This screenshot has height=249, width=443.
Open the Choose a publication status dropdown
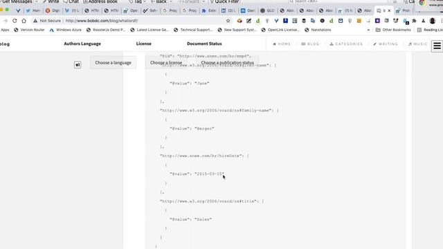pyautogui.click(x=228, y=62)
